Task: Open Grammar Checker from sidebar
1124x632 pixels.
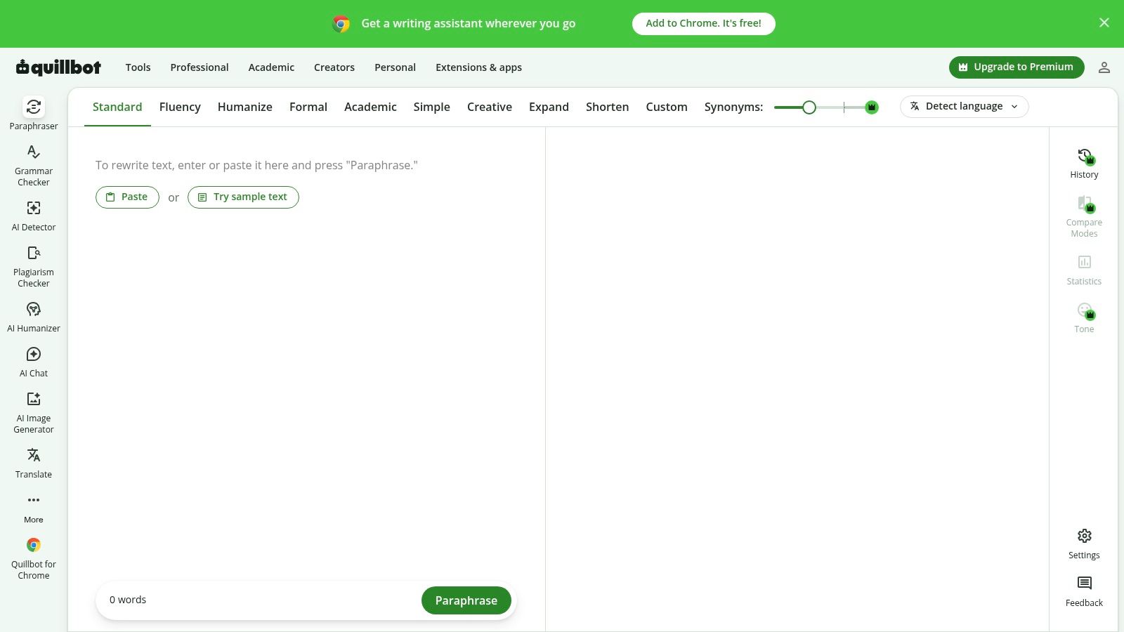Action: [34, 166]
